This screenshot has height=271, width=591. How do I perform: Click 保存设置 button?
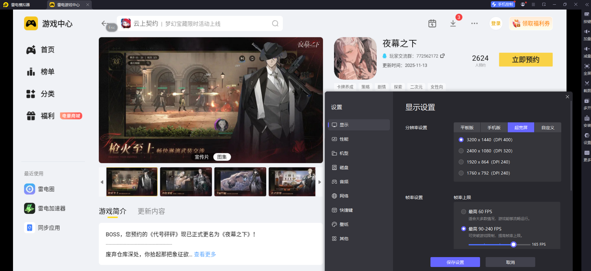(x=455, y=262)
